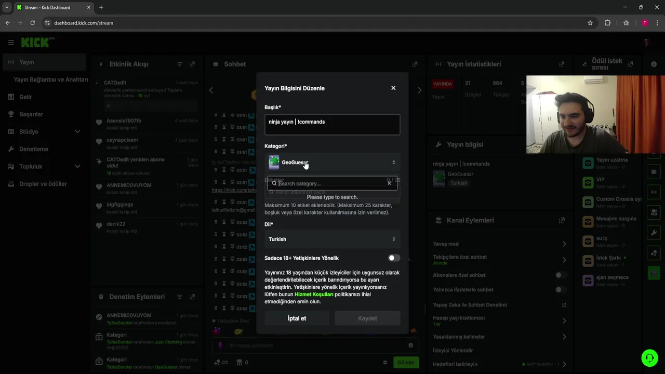Viewport: 665px width, 374px height.
Task: Open Yayın Bağlantısı ve Anahtarı page
Action: coord(51,79)
